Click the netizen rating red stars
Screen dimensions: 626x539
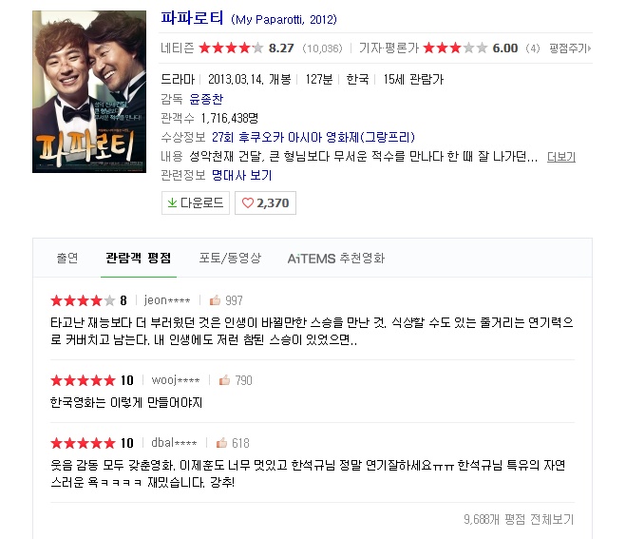coord(231,48)
